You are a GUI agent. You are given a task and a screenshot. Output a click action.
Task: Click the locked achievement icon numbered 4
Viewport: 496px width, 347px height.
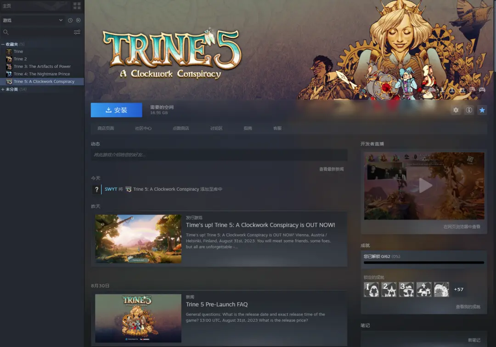click(424, 289)
